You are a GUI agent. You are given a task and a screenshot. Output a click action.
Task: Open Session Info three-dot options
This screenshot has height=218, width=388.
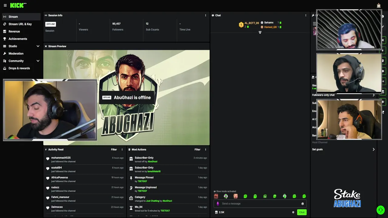point(206,15)
